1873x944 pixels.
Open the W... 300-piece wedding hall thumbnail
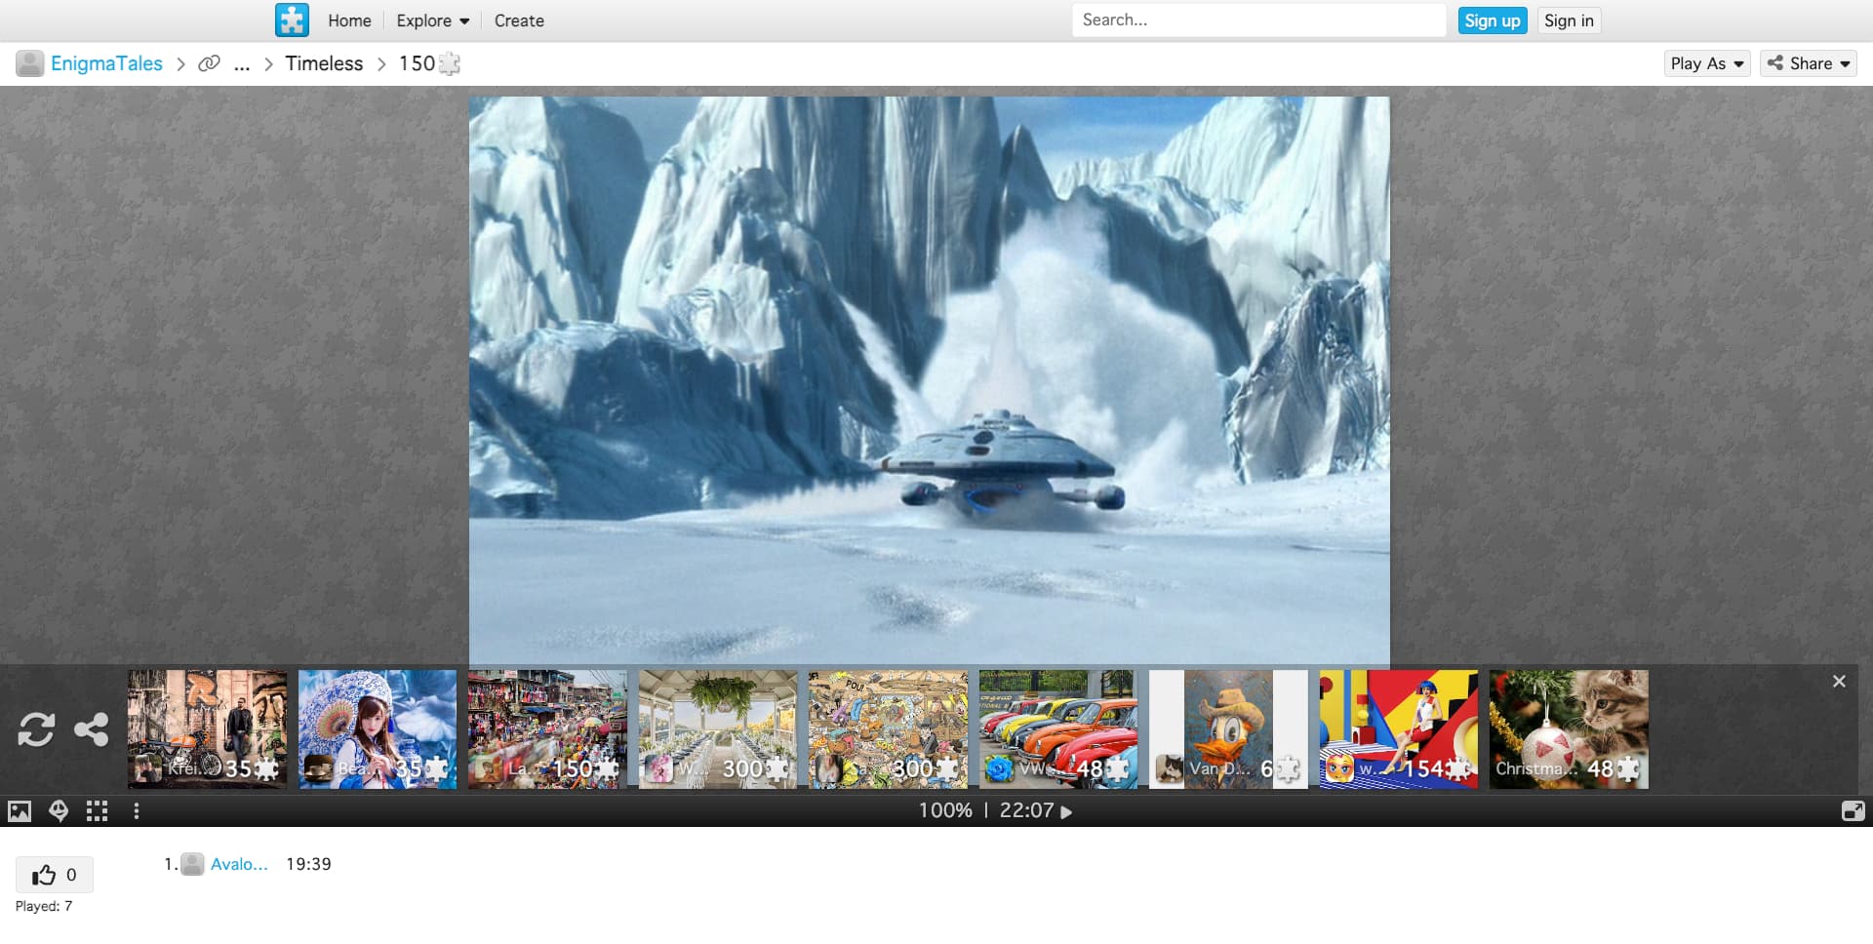coord(718,728)
